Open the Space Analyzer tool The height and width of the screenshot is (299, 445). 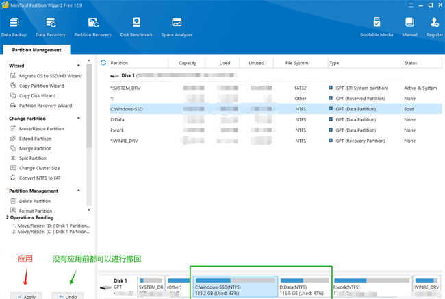pos(177,26)
